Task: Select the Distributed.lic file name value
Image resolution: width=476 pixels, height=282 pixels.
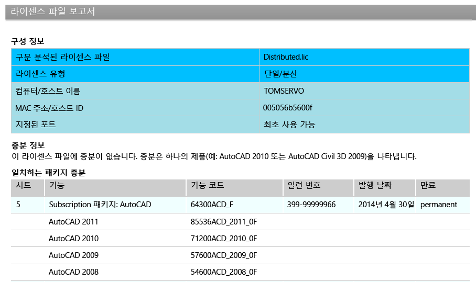Action: coord(286,57)
